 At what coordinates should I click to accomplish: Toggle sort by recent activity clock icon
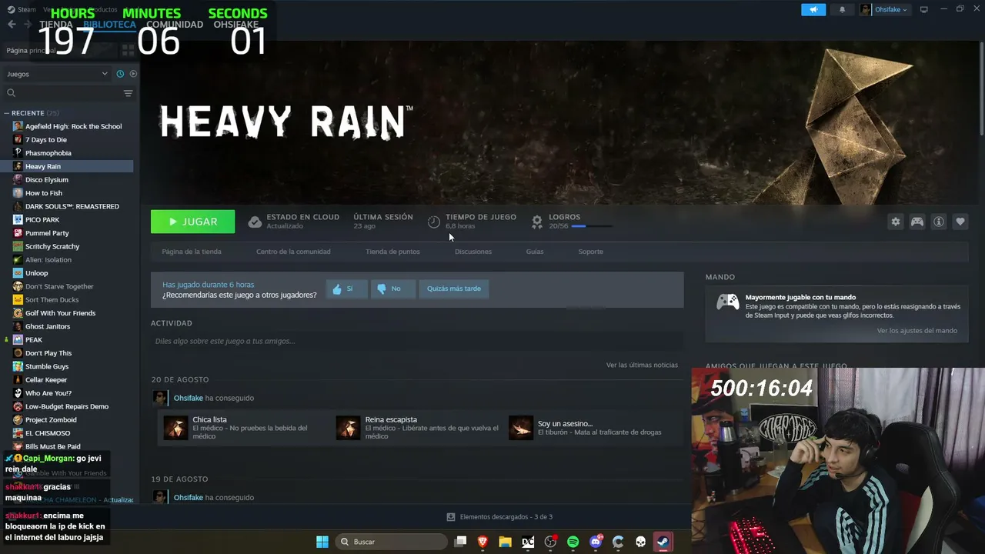click(120, 74)
